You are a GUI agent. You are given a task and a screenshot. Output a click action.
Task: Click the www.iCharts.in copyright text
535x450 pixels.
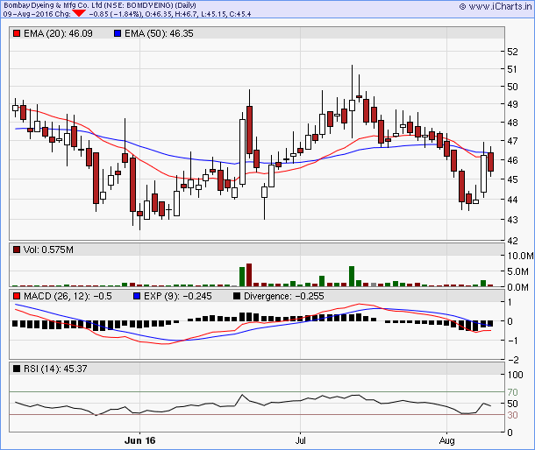click(496, 6)
